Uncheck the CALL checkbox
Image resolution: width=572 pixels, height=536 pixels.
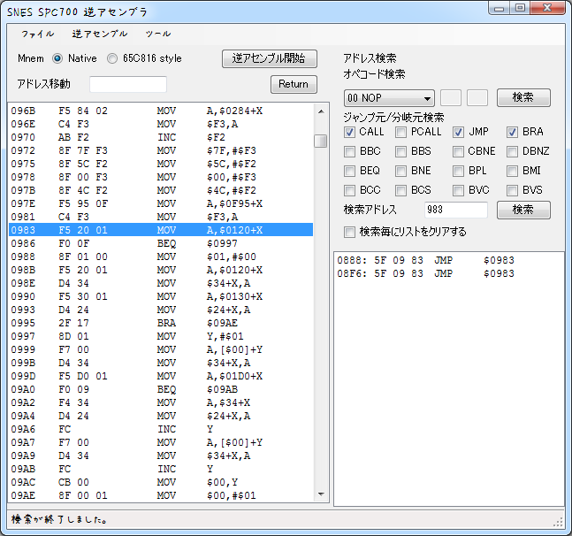(349, 132)
